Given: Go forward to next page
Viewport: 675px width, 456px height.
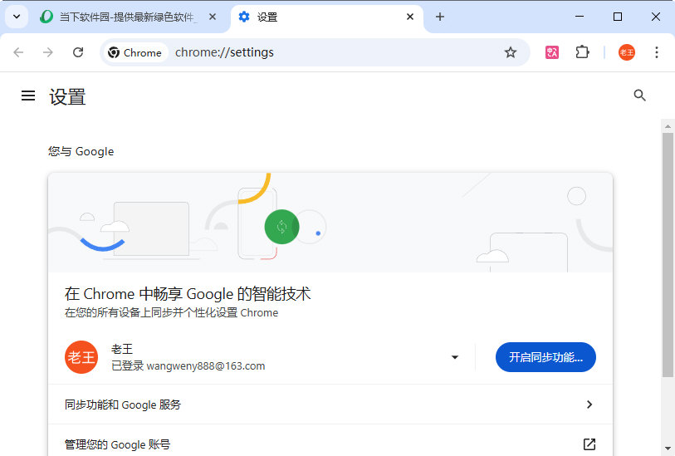Looking at the screenshot, I should (48, 52).
